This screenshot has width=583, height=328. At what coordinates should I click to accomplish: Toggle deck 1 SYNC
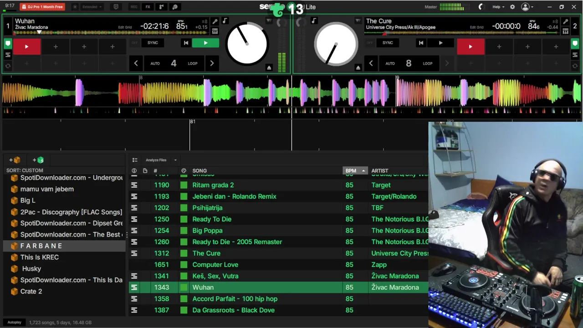[153, 43]
